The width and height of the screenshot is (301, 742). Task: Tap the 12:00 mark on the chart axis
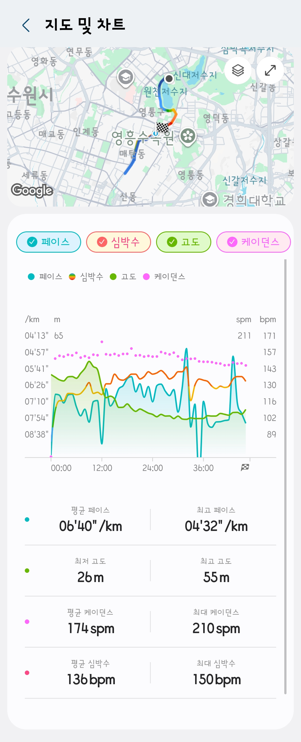pyautogui.click(x=102, y=468)
